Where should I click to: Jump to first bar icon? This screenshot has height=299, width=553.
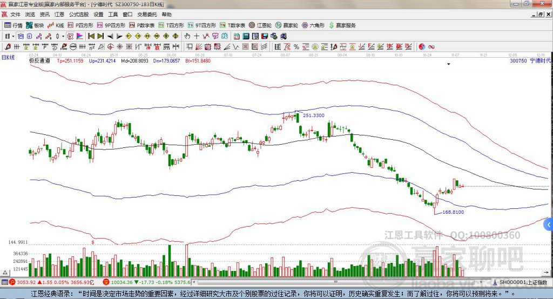pos(91,36)
